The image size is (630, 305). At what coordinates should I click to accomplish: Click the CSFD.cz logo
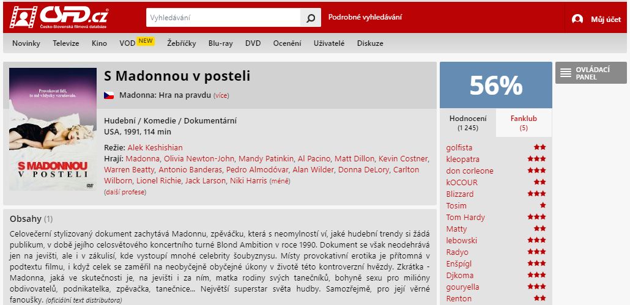pos(59,17)
